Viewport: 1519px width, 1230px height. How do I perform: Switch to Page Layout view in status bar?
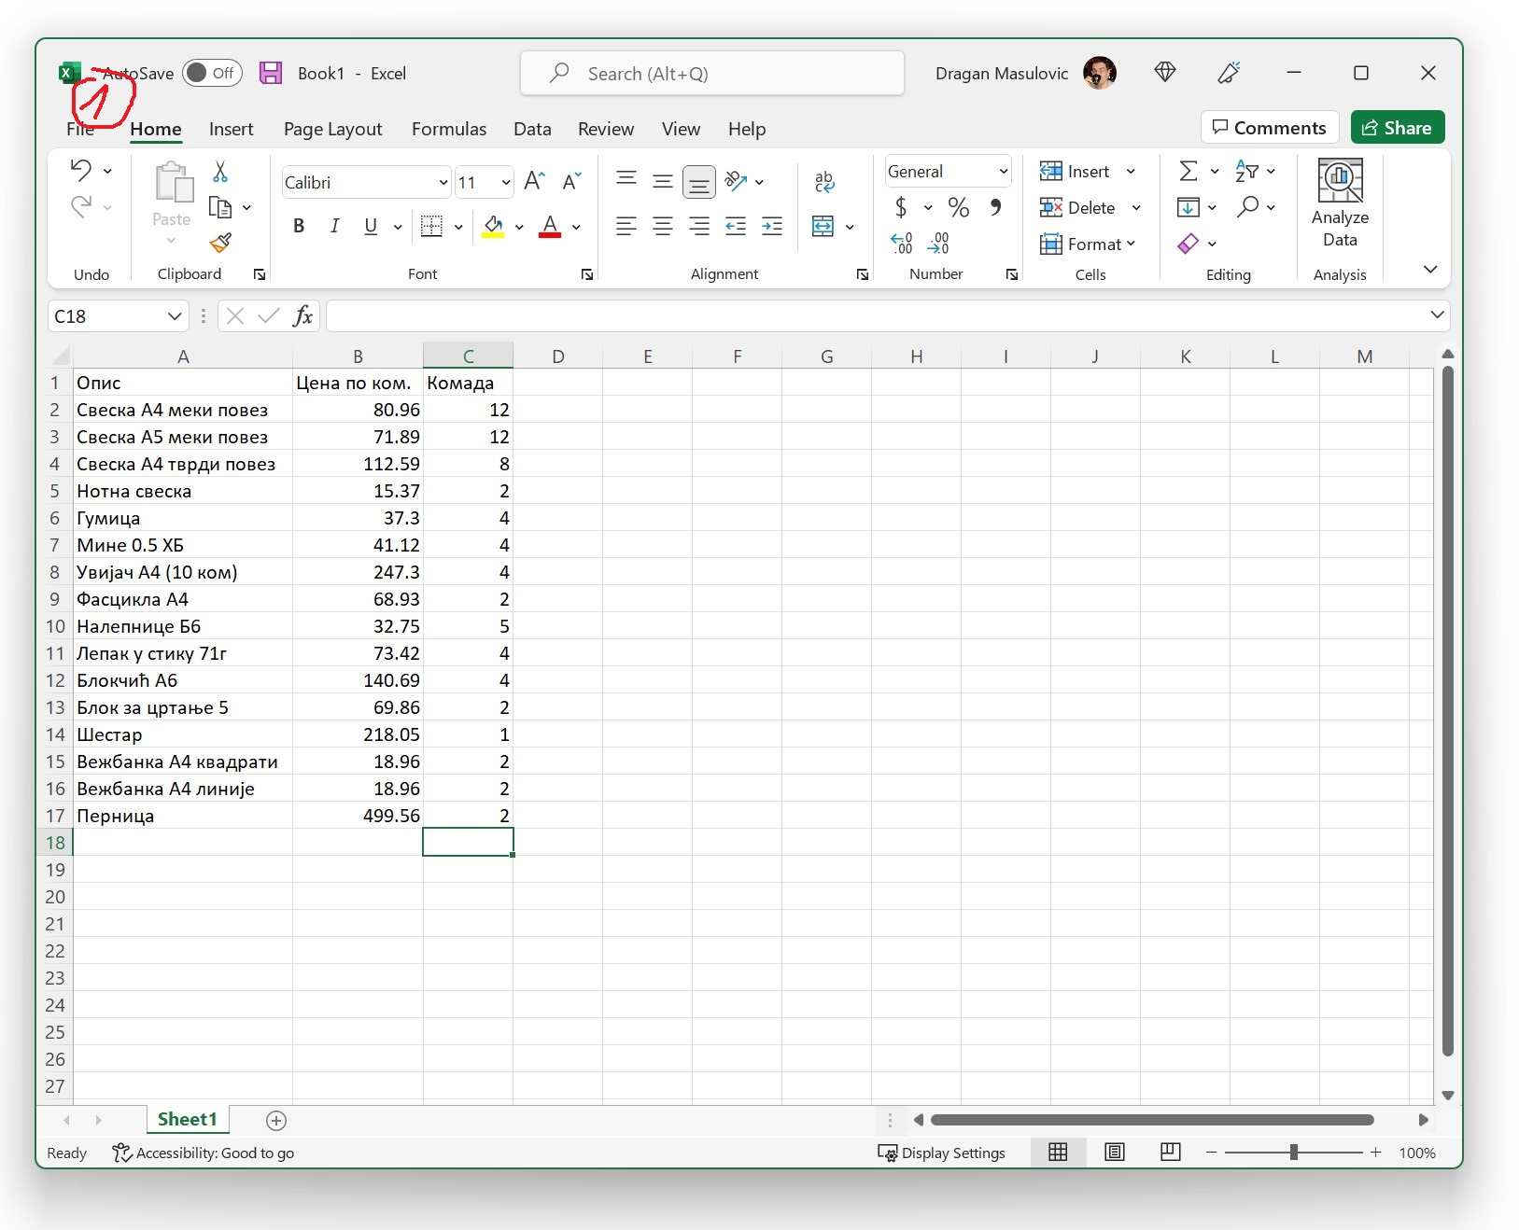point(1115,1153)
